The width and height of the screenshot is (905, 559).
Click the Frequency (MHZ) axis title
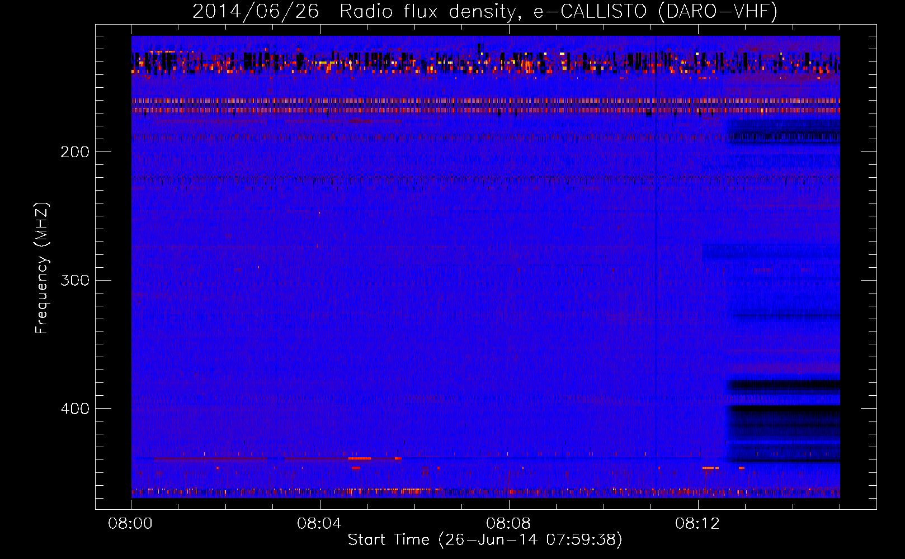pos(42,268)
